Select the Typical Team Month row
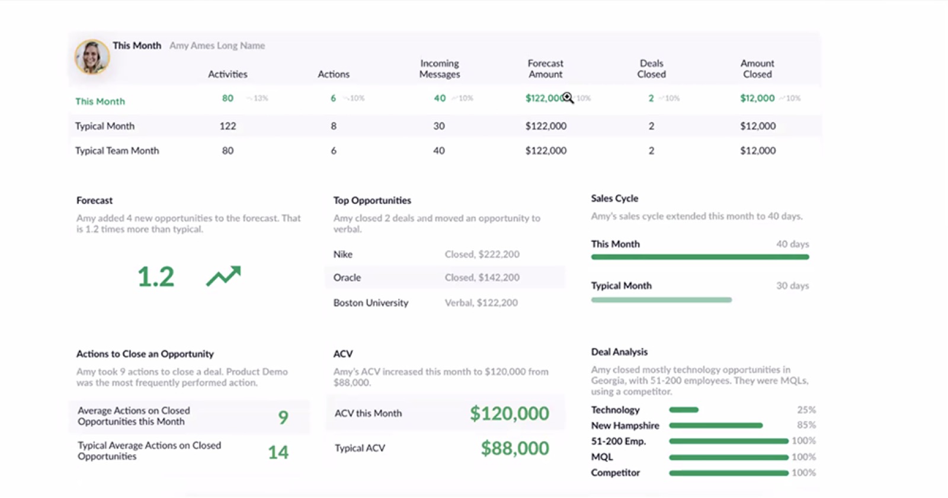 click(445, 151)
